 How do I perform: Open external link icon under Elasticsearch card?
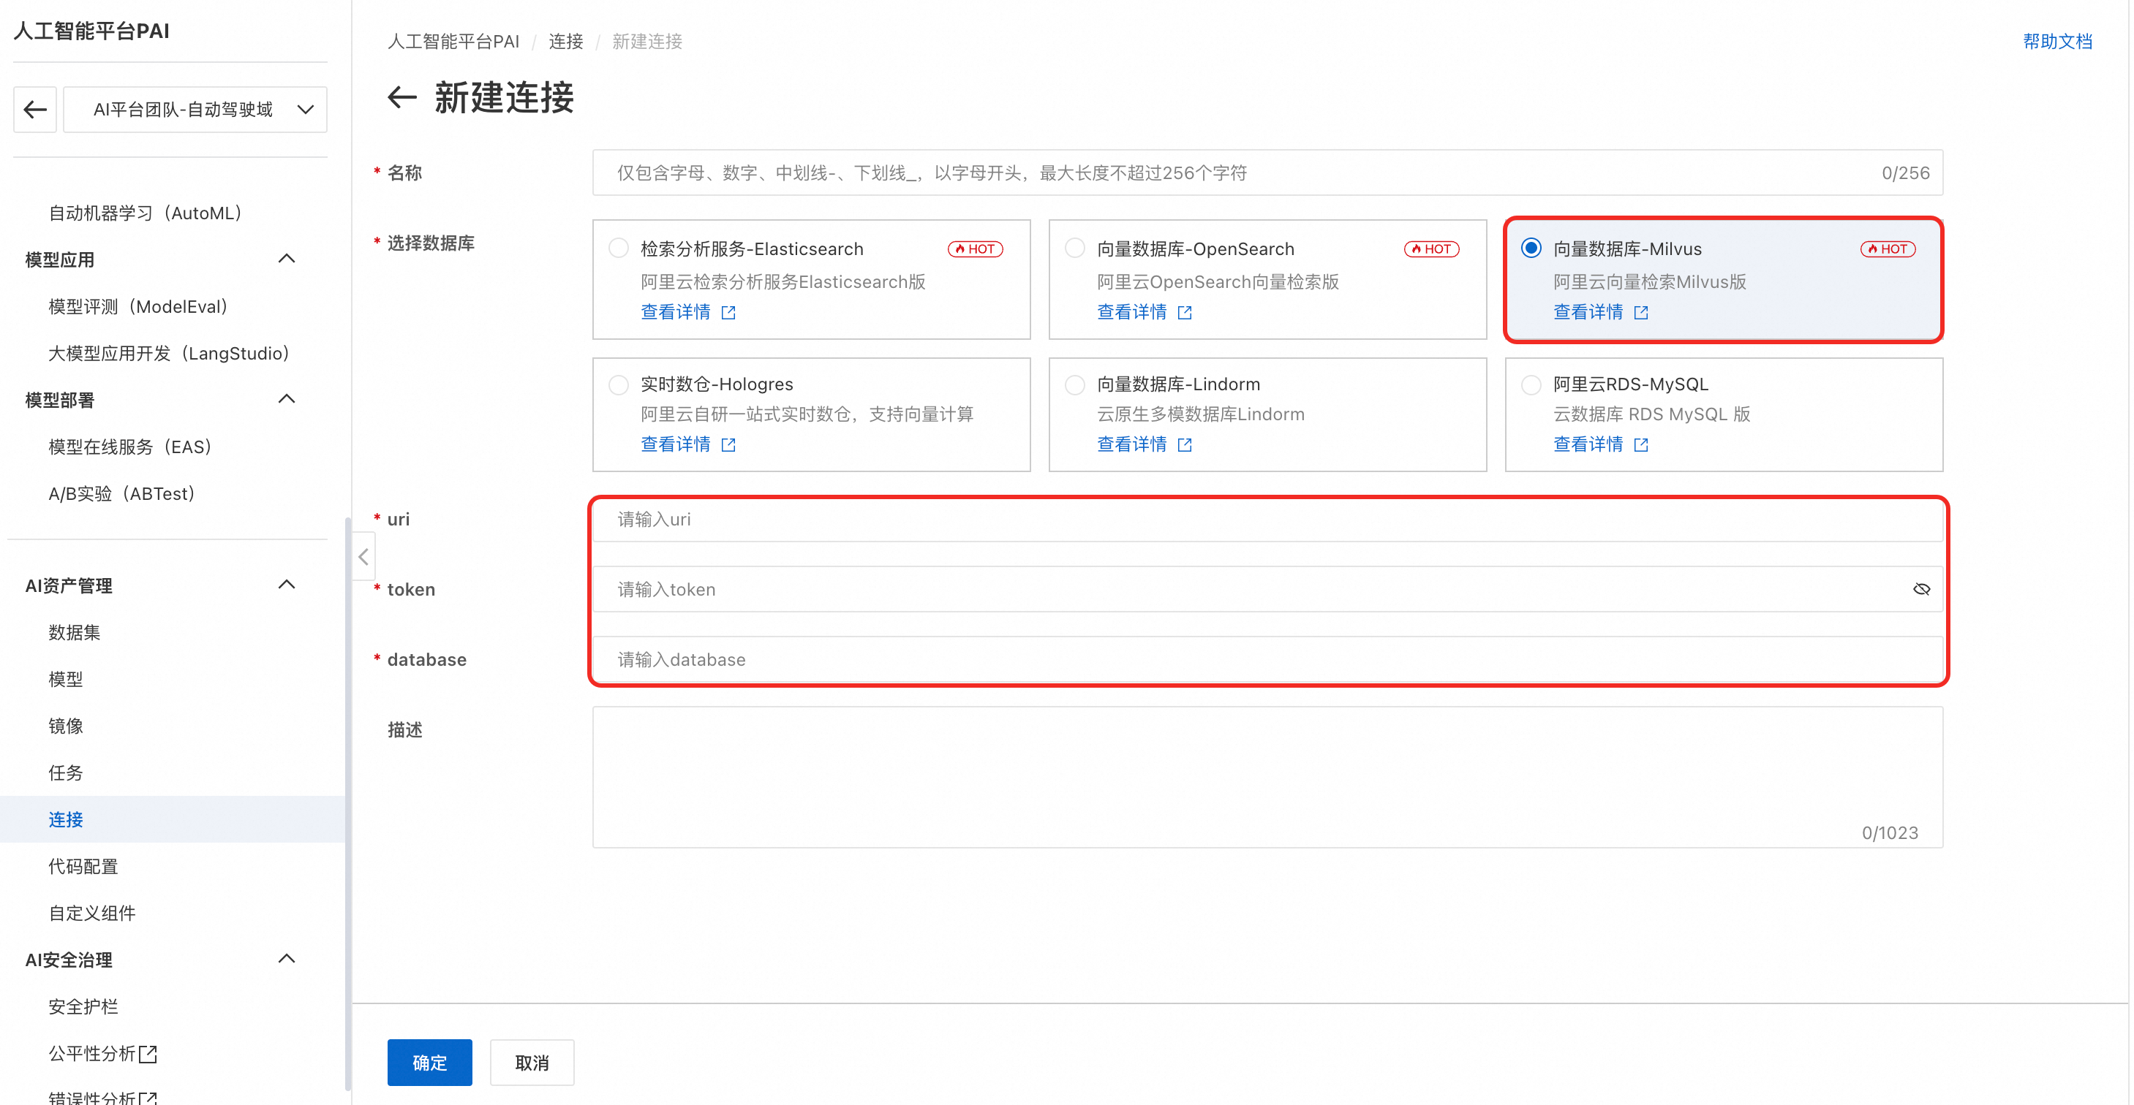[728, 313]
